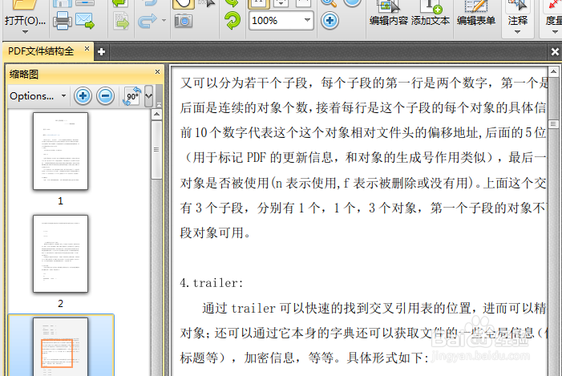Click the thumbnail panel scrollbar up arrow
562x376 pixels.
tap(156, 115)
